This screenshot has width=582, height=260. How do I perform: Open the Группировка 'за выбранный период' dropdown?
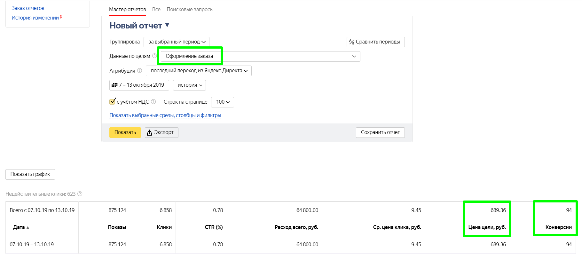(x=177, y=42)
